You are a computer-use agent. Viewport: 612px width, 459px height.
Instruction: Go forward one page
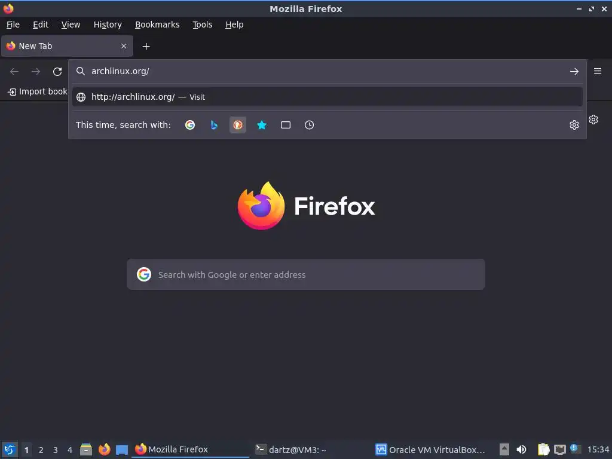36,72
